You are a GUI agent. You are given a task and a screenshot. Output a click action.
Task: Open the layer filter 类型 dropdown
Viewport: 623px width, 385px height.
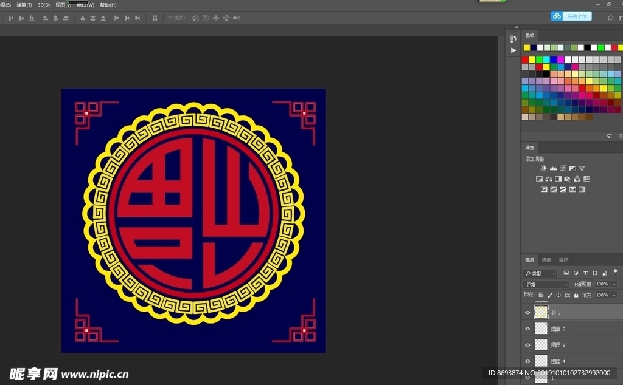click(540, 273)
